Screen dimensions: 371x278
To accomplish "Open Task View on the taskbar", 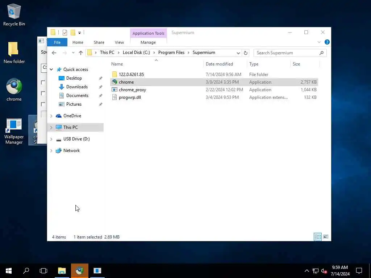I will 43,271.
